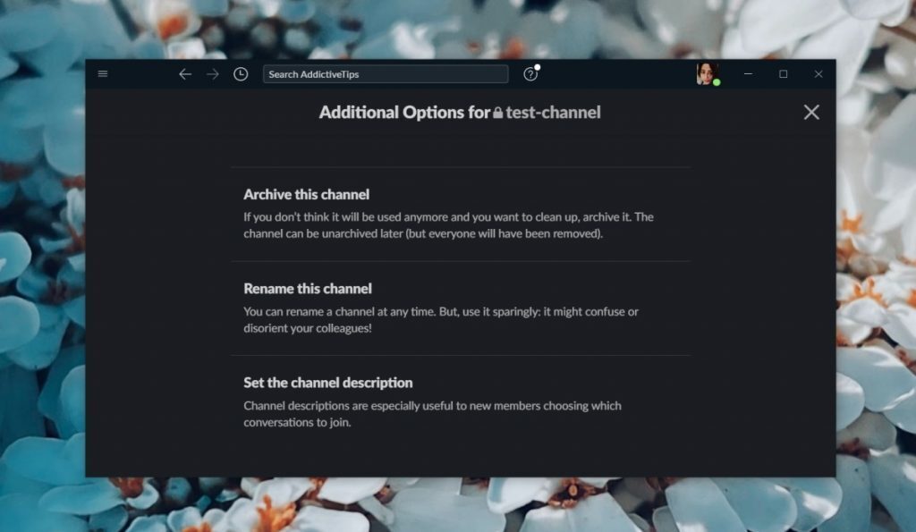Select Archive this channel
The image size is (916, 532).
(x=307, y=194)
